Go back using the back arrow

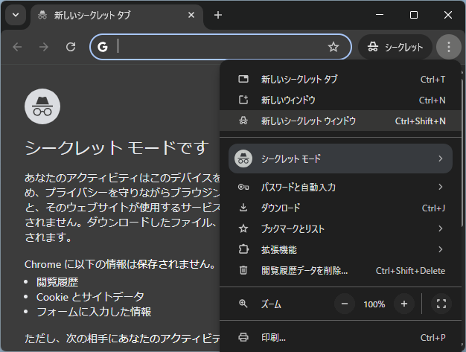(17, 47)
